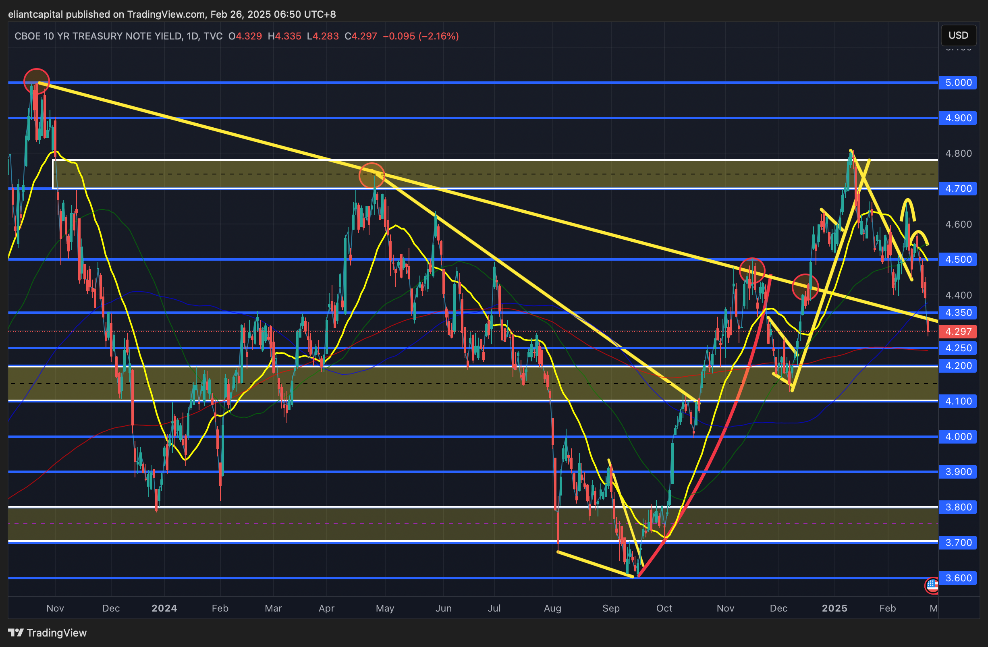Click the 3.600 price level label
988x647 pixels.
click(x=958, y=578)
